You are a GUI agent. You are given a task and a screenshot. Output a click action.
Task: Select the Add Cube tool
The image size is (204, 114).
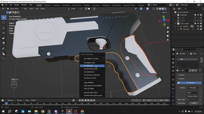pos(4,59)
